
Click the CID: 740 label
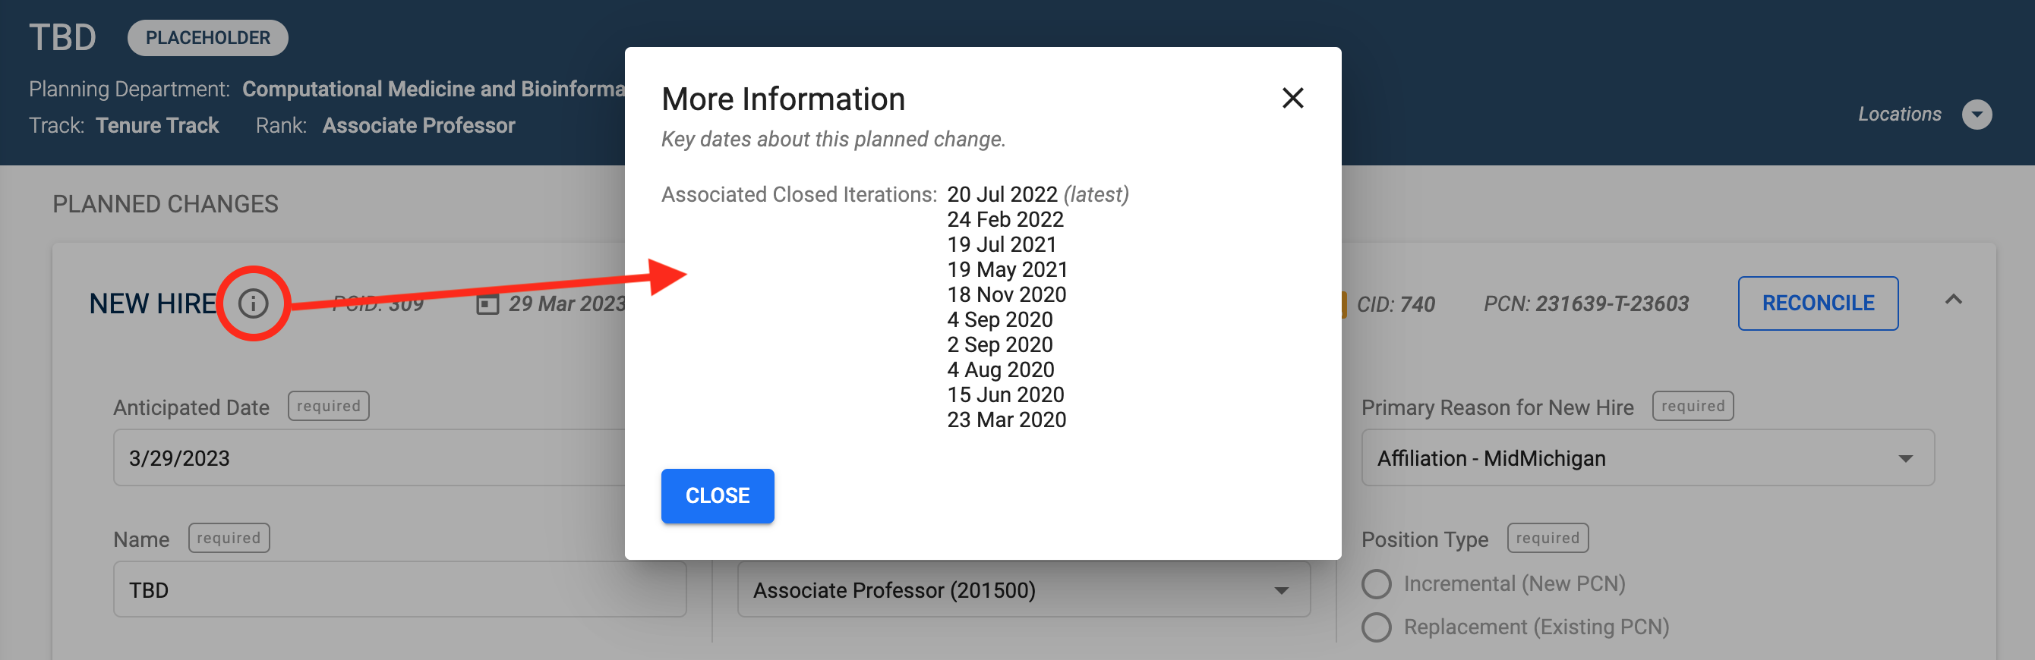tap(1395, 304)
